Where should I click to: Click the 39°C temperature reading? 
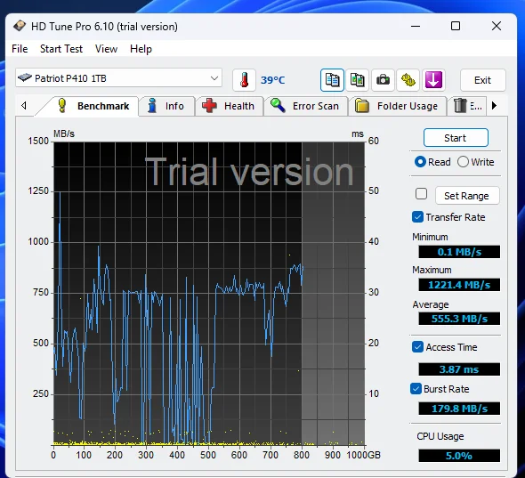272,80
